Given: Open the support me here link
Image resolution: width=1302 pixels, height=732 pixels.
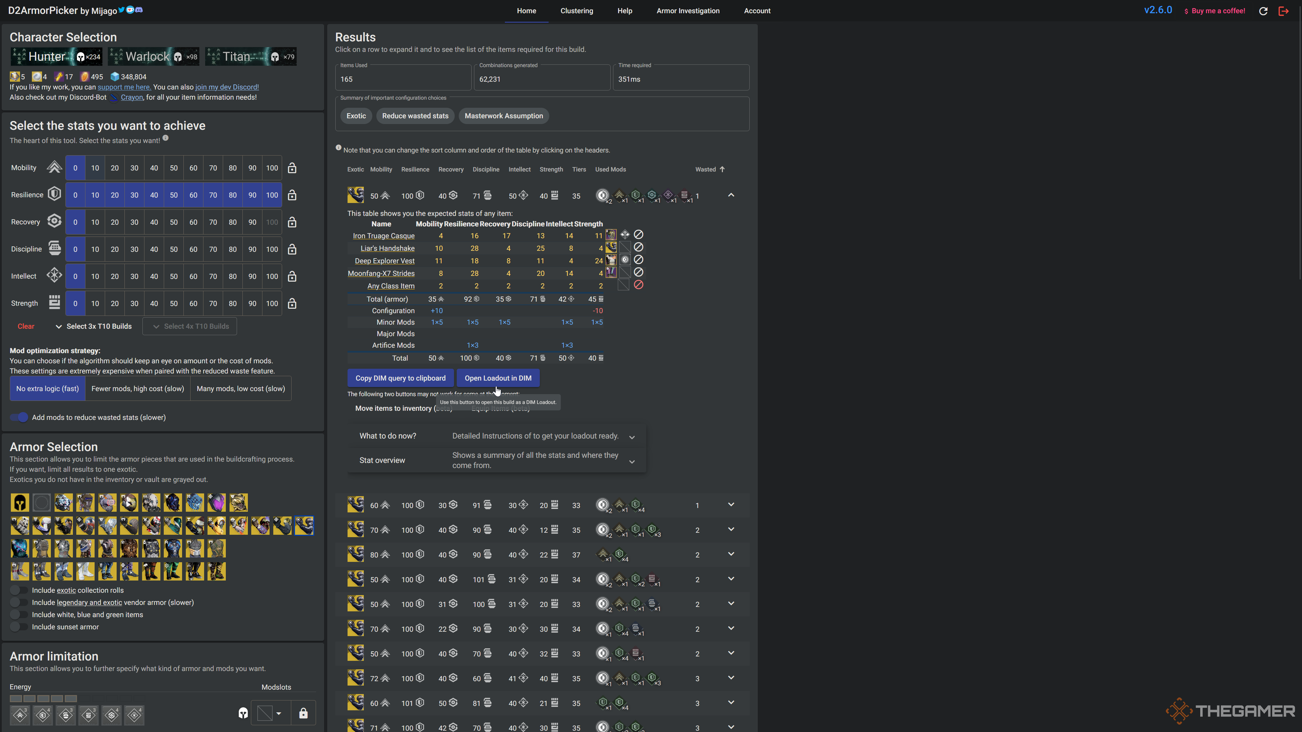Looking at the screenshot, I should click(x=124, y=87).
